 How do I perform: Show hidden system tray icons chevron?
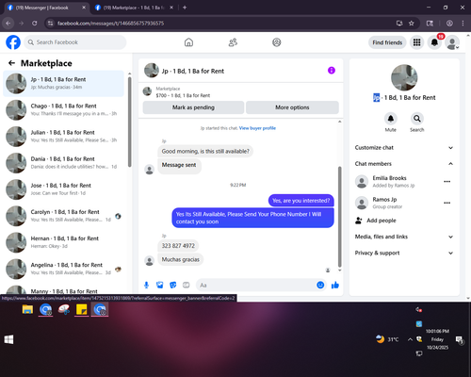tap(410, 339)
